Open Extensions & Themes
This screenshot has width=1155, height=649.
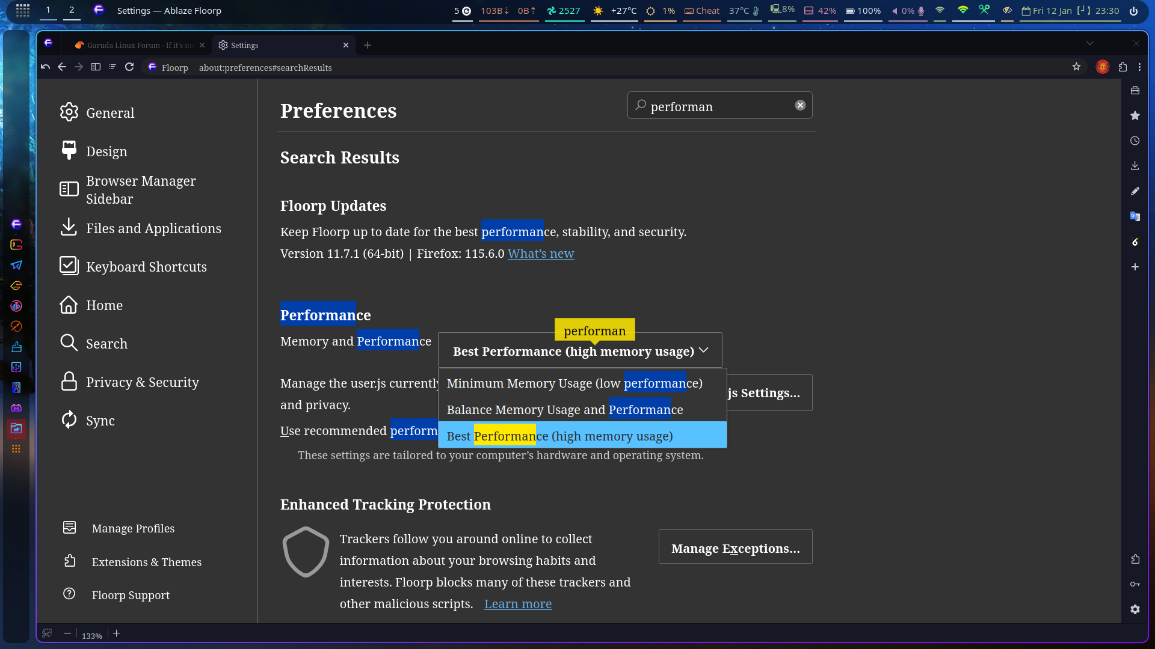point(132,562)
